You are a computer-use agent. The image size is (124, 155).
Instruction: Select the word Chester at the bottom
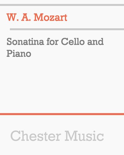[x=36, y=136]
